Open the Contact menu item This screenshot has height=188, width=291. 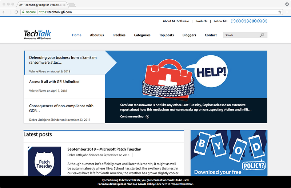(x=211, y=35)
